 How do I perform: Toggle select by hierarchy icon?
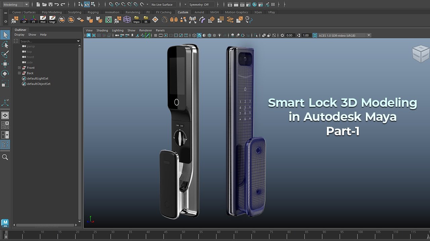click(81, 4)
